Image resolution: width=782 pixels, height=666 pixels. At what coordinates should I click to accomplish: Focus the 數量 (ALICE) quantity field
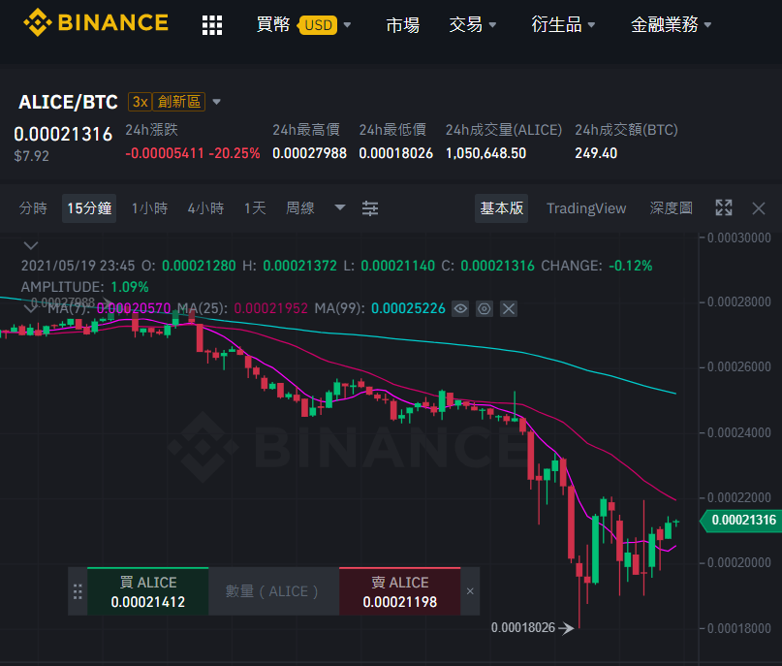coord(274,591)
